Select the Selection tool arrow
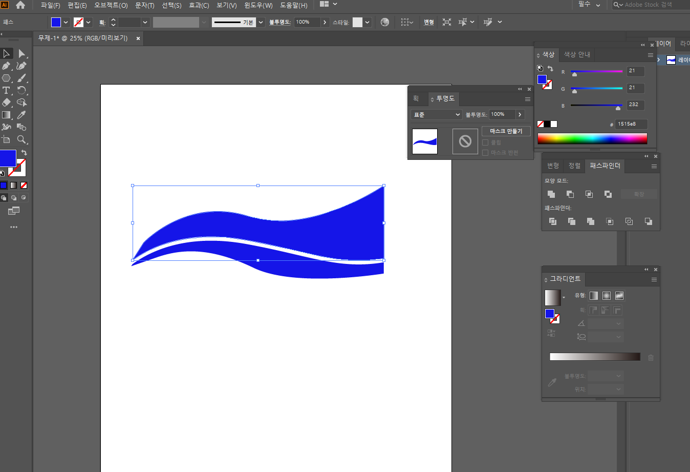690x472 pixels. click(x=6, y=53)
